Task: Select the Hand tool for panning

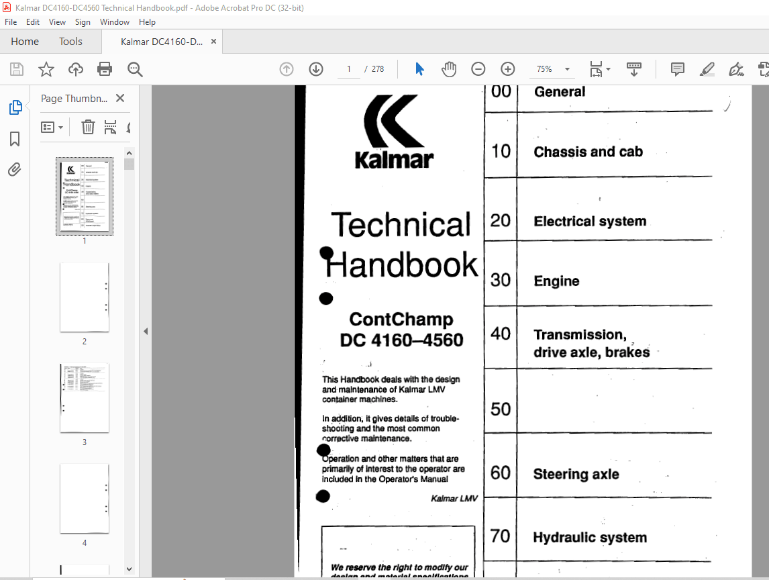Action: pos(449,68)
